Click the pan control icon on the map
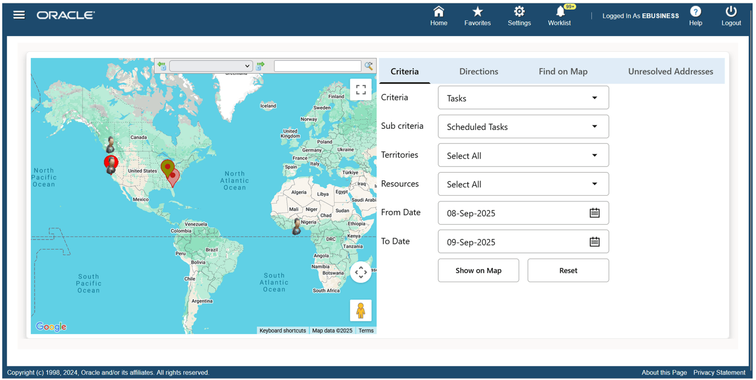The height and width of the screenshot is (380, 756). [361, 272]
